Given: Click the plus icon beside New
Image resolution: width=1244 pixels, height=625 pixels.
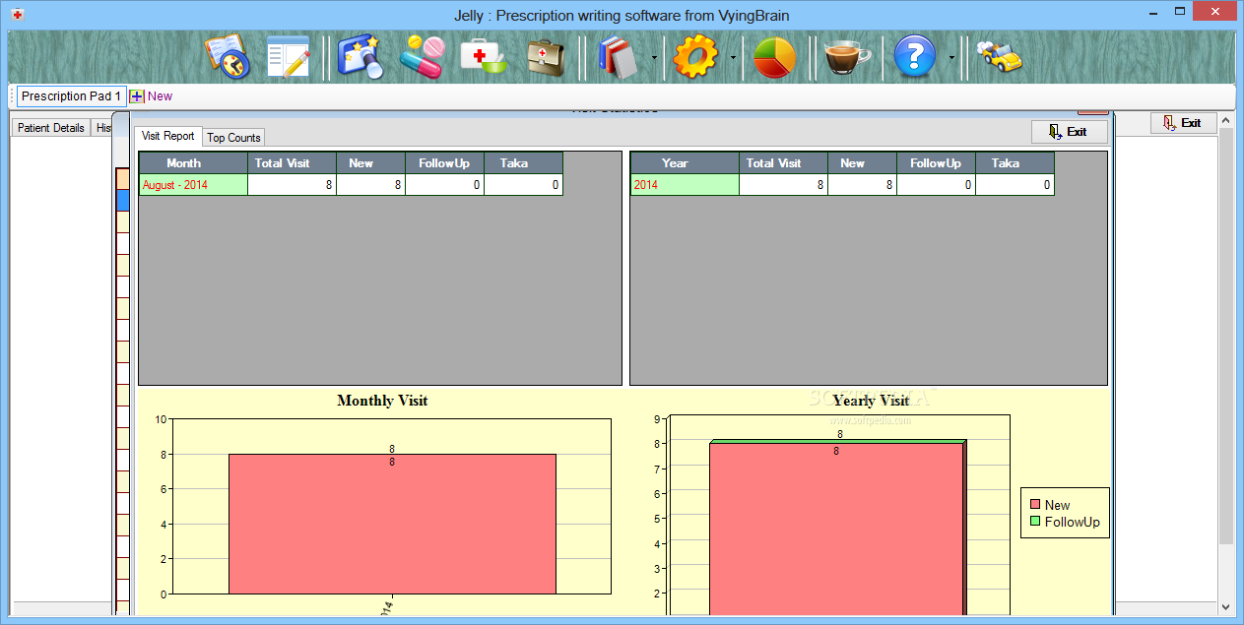Looking at the screenshot, I should click(137, 96).
